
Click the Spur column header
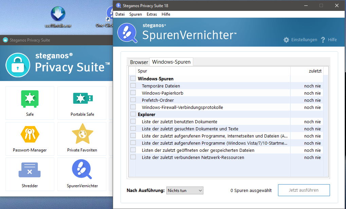(x=213, y=71)
